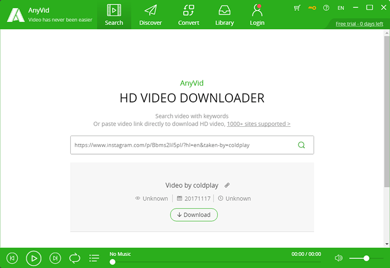Image resolution: width=390 pixels, height=268 pixels.
Task: Click the Video by coldplay title
Action: (192, 185)
